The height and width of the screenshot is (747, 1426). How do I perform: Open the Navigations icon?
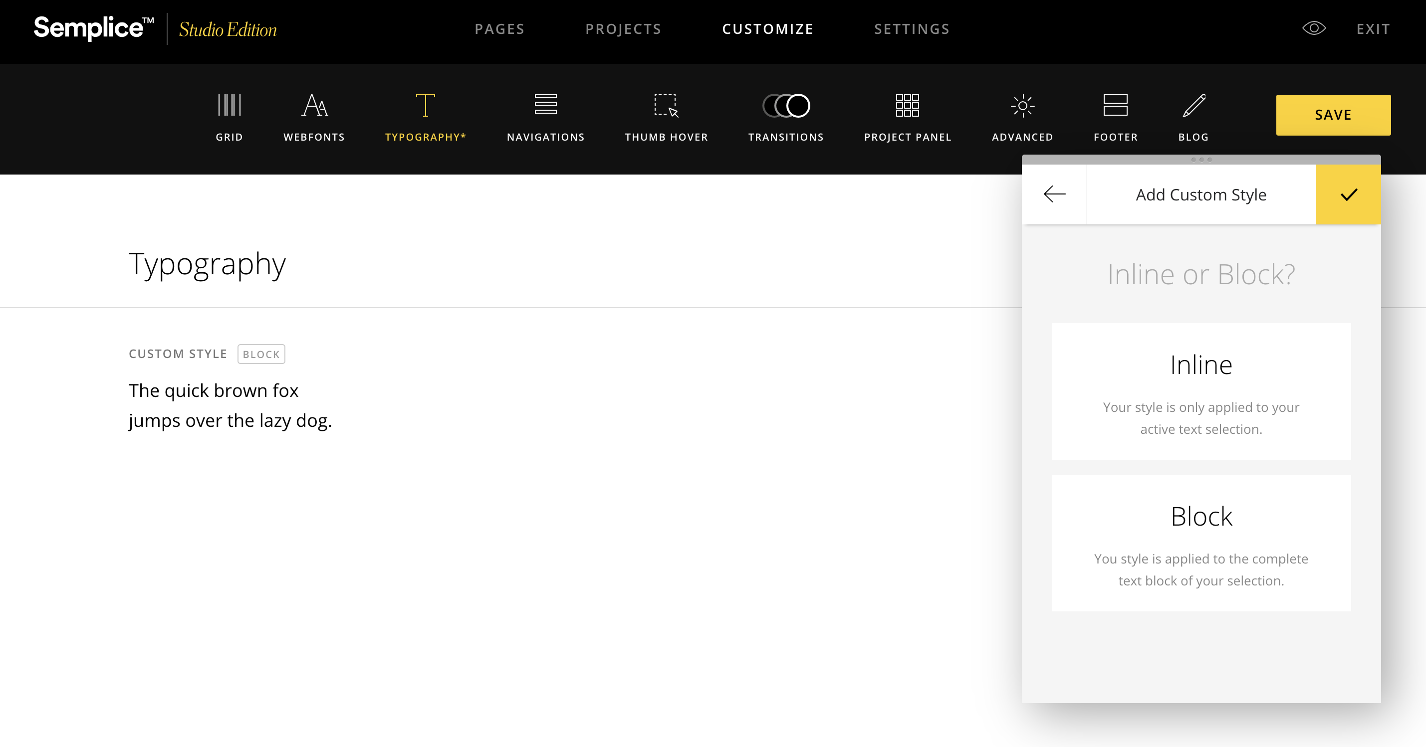(545, 105)
